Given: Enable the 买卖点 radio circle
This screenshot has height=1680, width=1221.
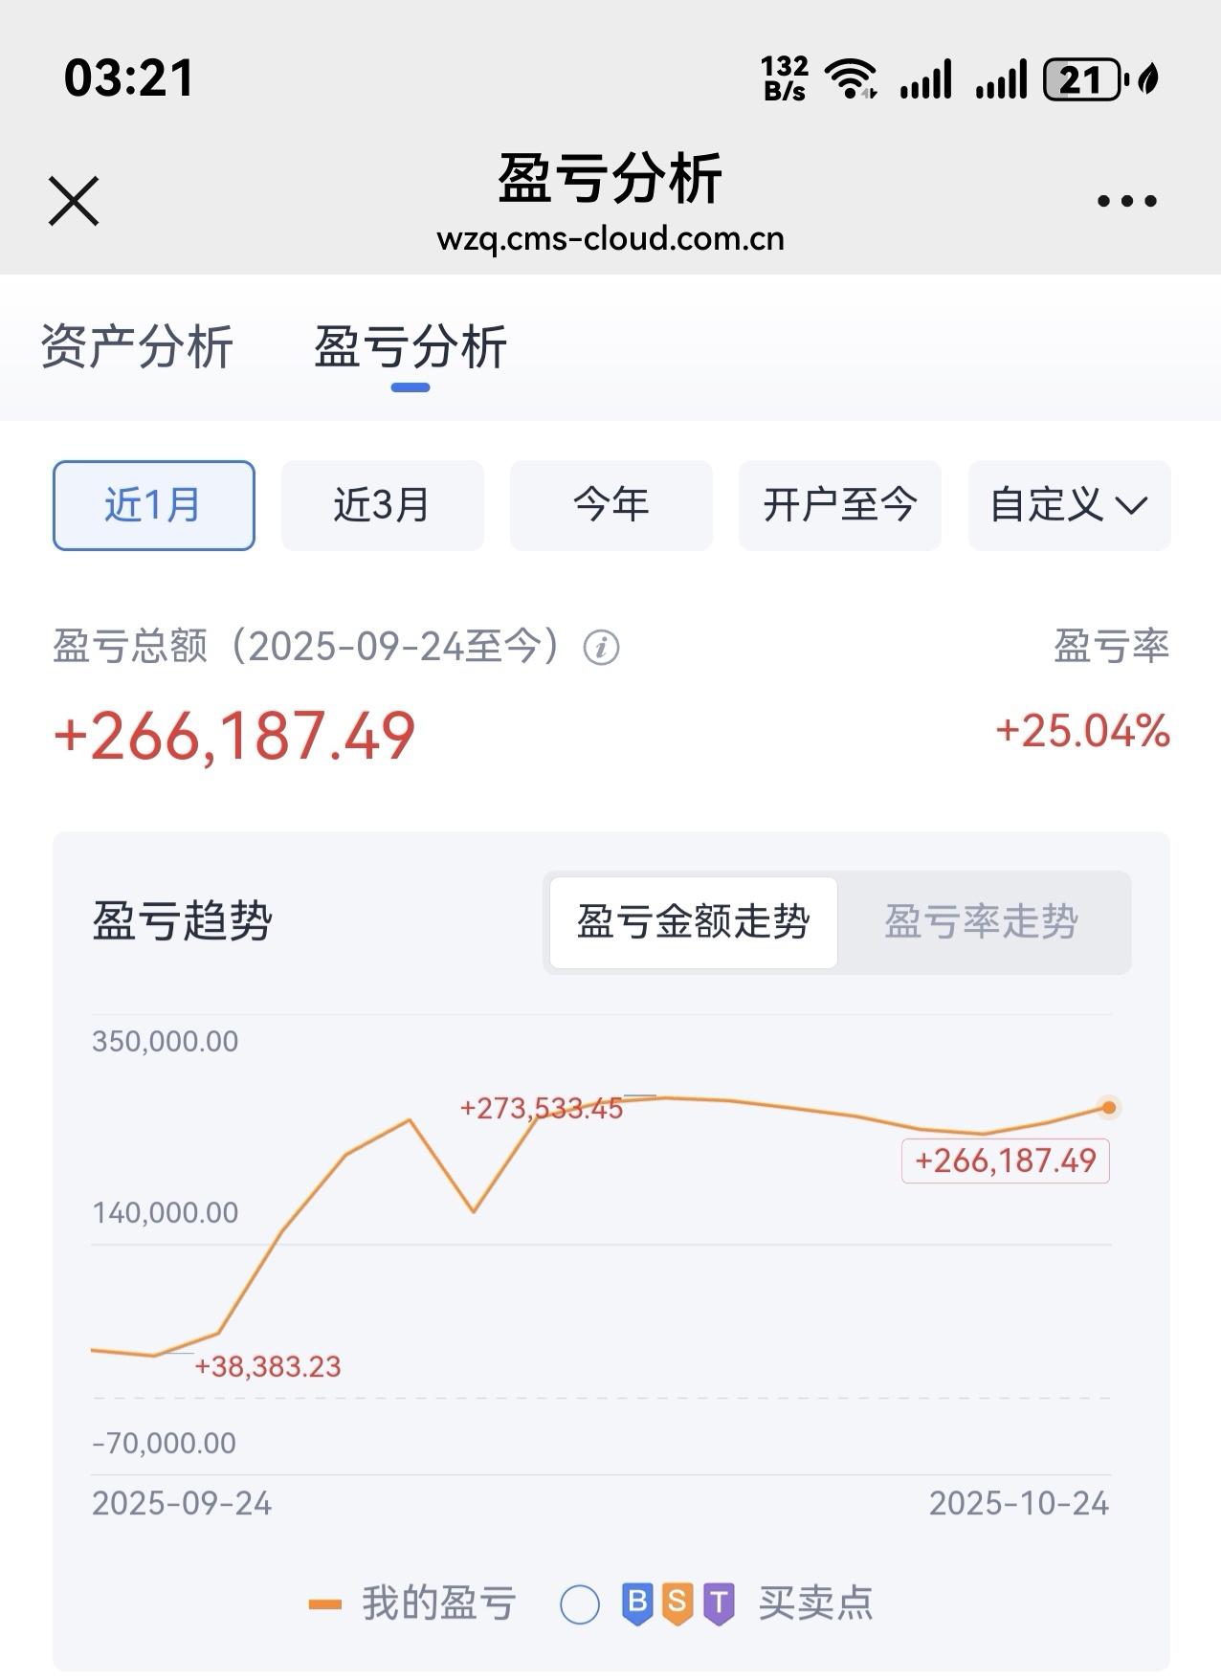Looking at the screenshot, I should (580, 1604).
